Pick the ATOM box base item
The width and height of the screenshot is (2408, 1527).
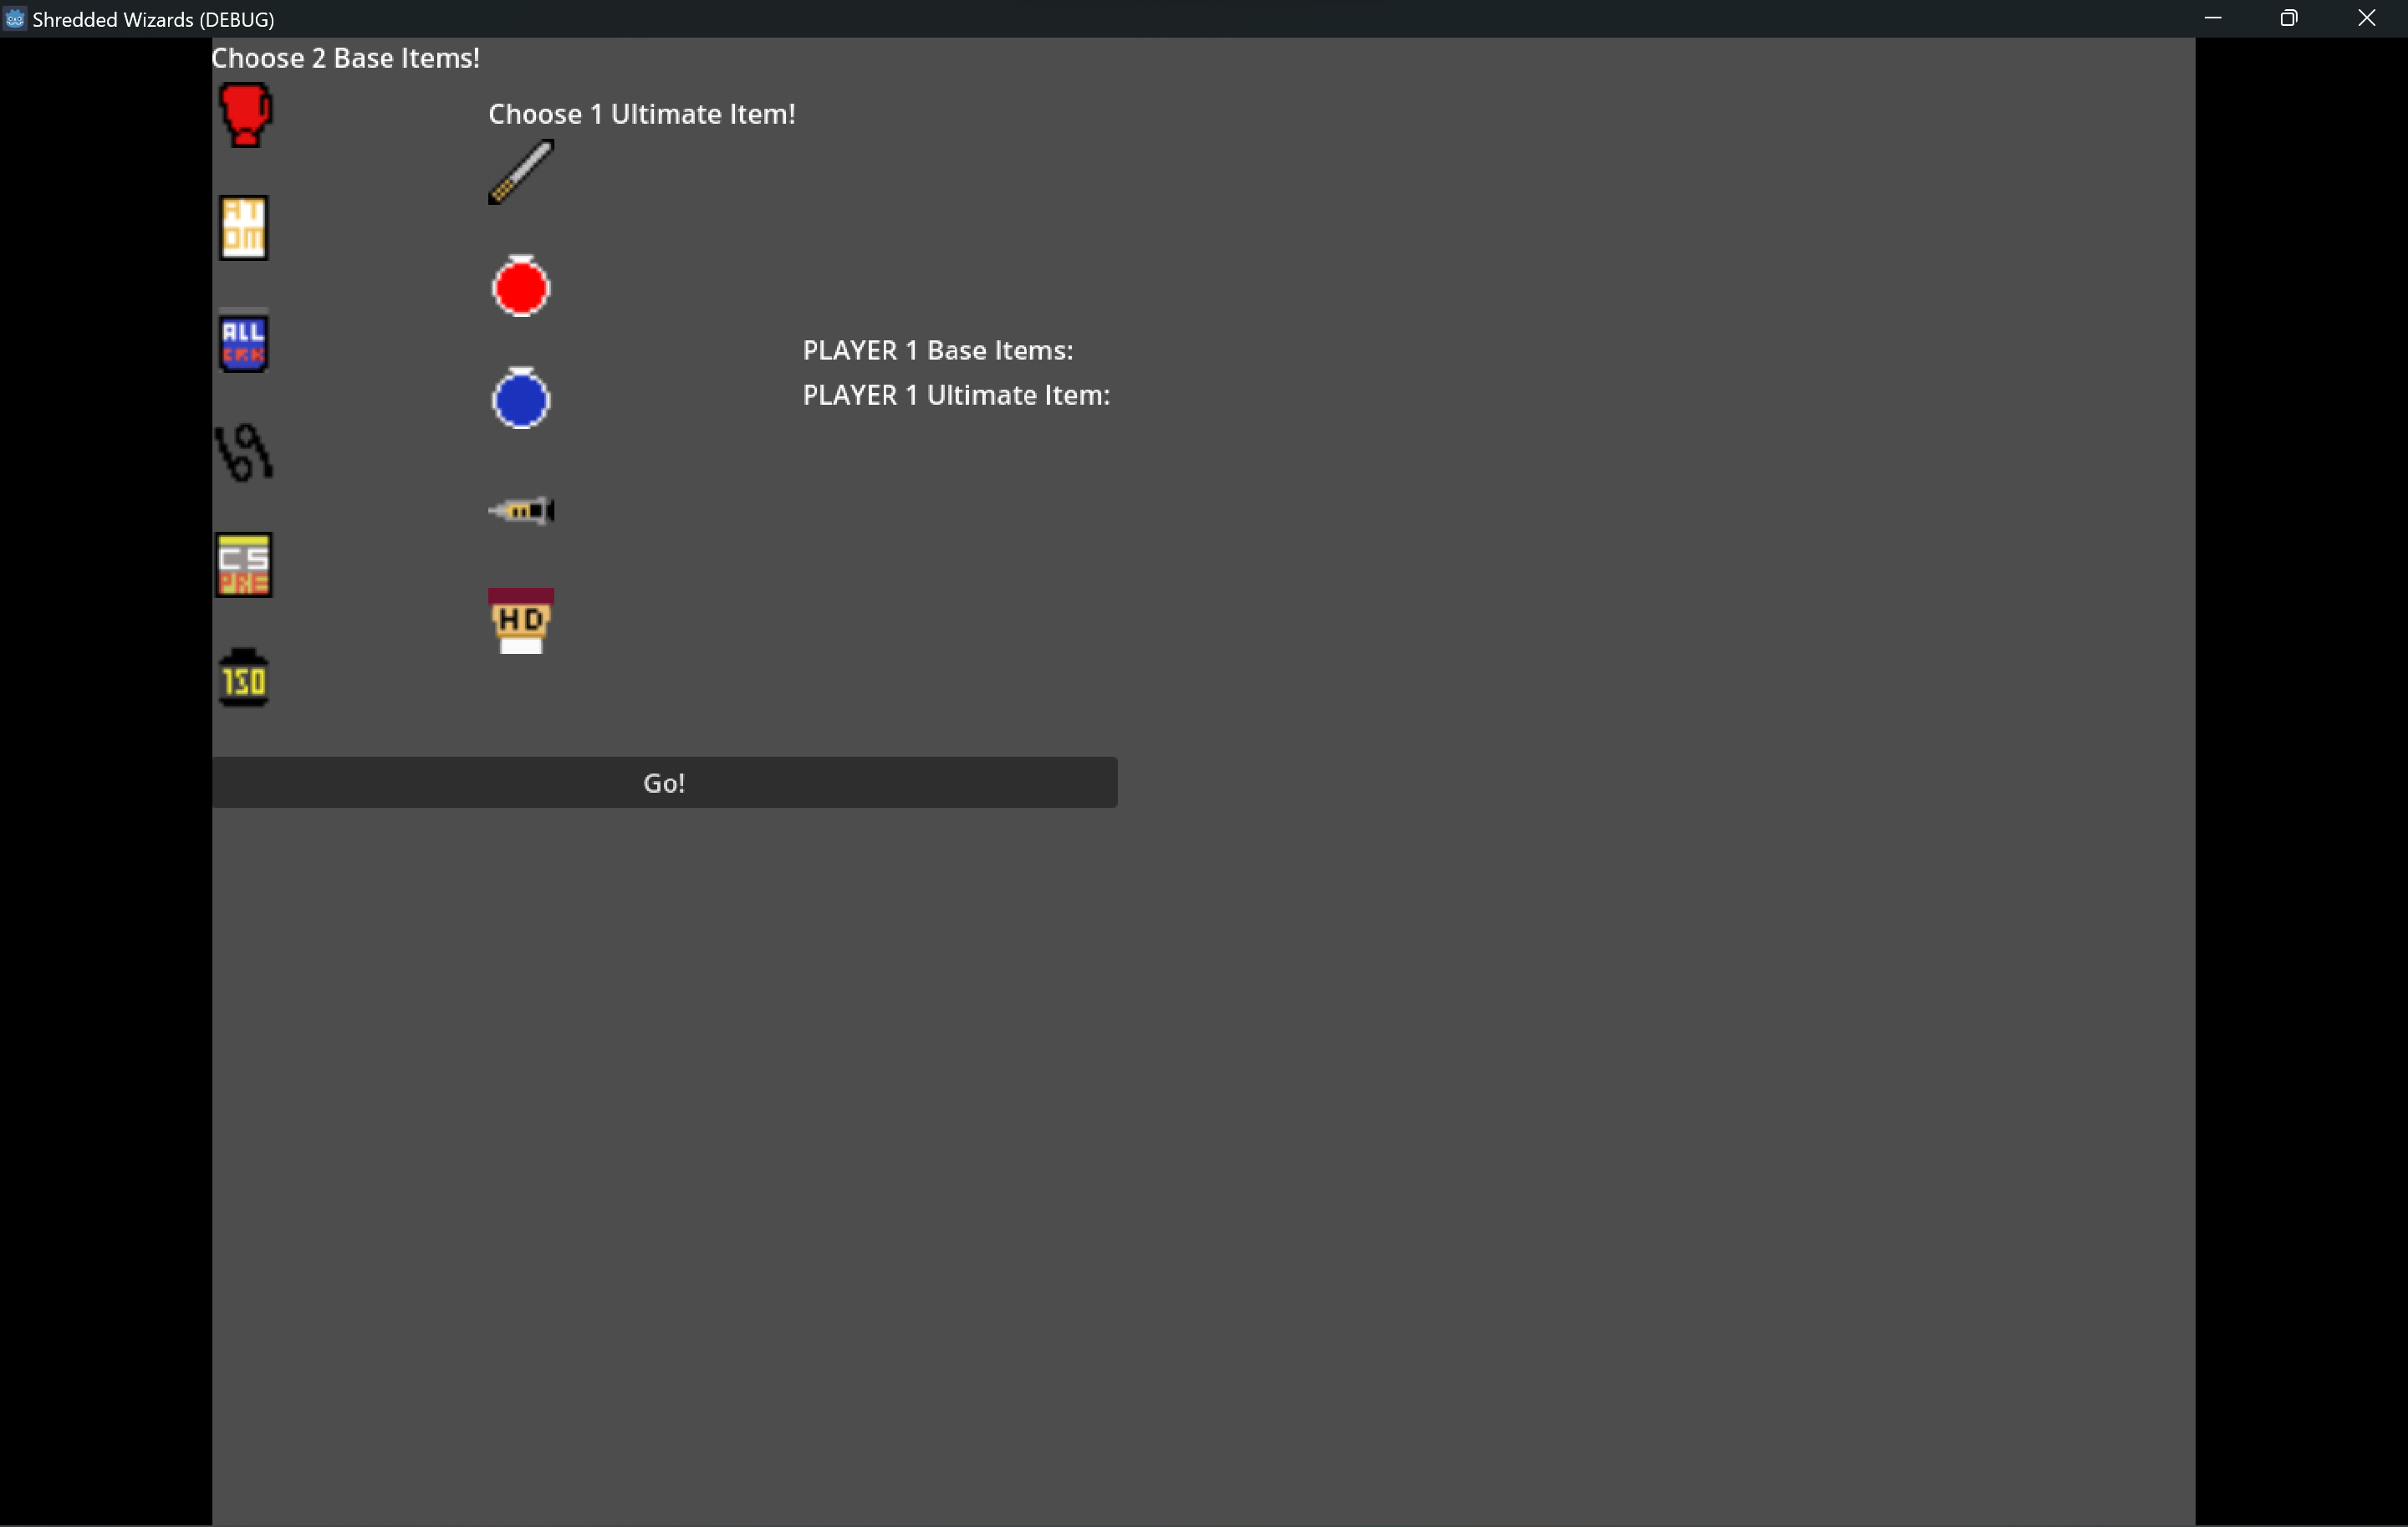pyautogui.click(x=243, y=228)
